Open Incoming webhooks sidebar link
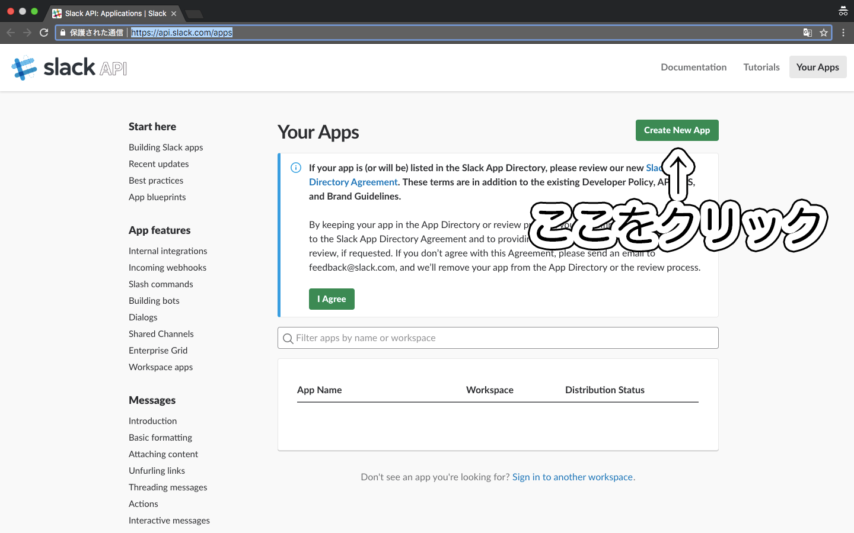 [x=168, y=268]
